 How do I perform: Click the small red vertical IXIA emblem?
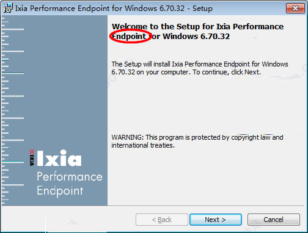[32, 157]
